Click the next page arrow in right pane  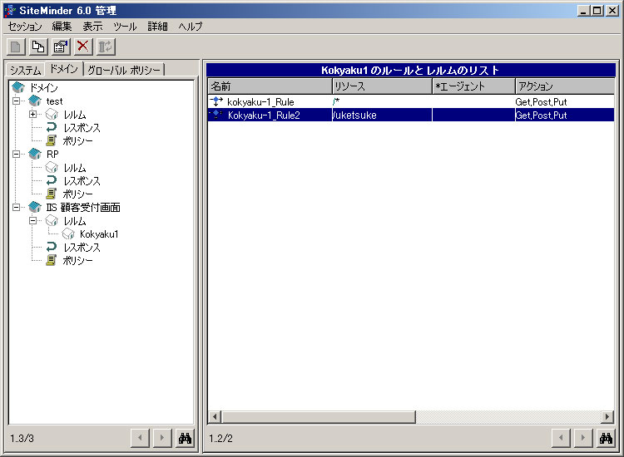coord(583,439)
